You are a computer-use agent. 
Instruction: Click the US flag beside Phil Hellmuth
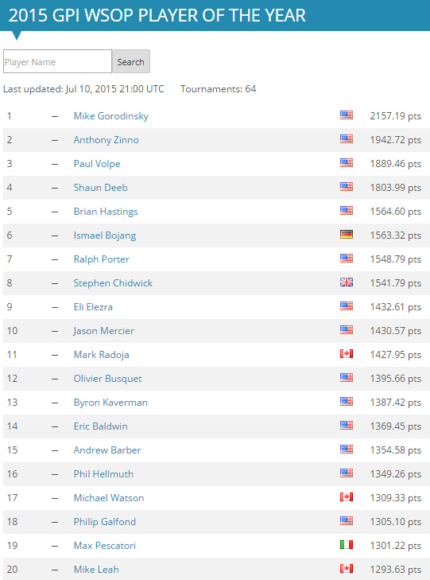pyautogui.click(x=346, y=473)
